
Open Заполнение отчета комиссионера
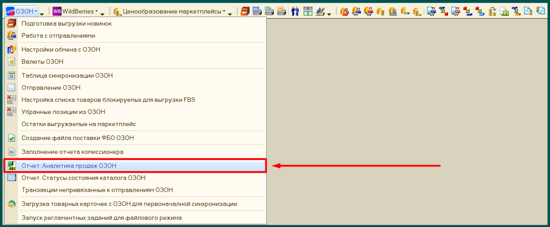tap(135, 152)
